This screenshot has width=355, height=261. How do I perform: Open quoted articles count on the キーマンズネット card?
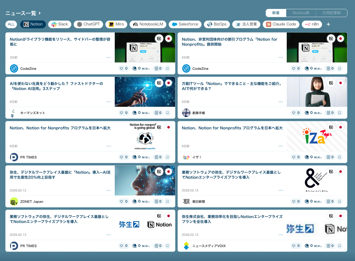coord(158,113)
